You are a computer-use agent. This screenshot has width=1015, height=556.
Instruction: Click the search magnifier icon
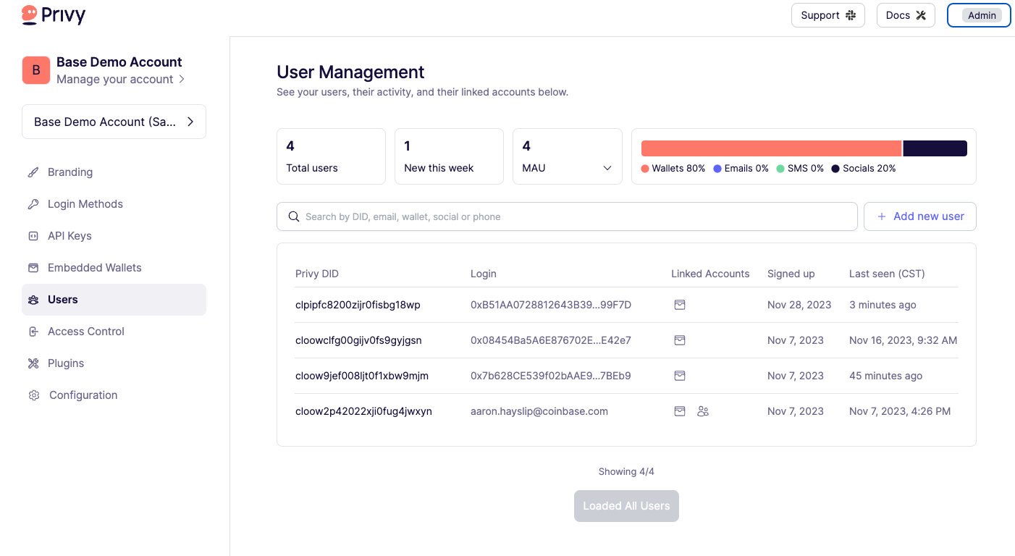coord(294,216)
